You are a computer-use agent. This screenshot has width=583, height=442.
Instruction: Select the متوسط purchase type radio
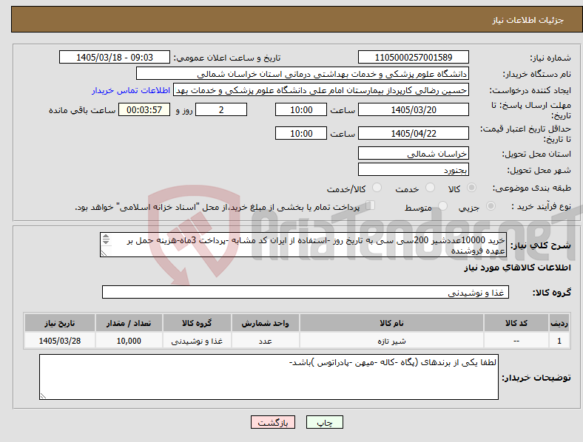[442, 205]
